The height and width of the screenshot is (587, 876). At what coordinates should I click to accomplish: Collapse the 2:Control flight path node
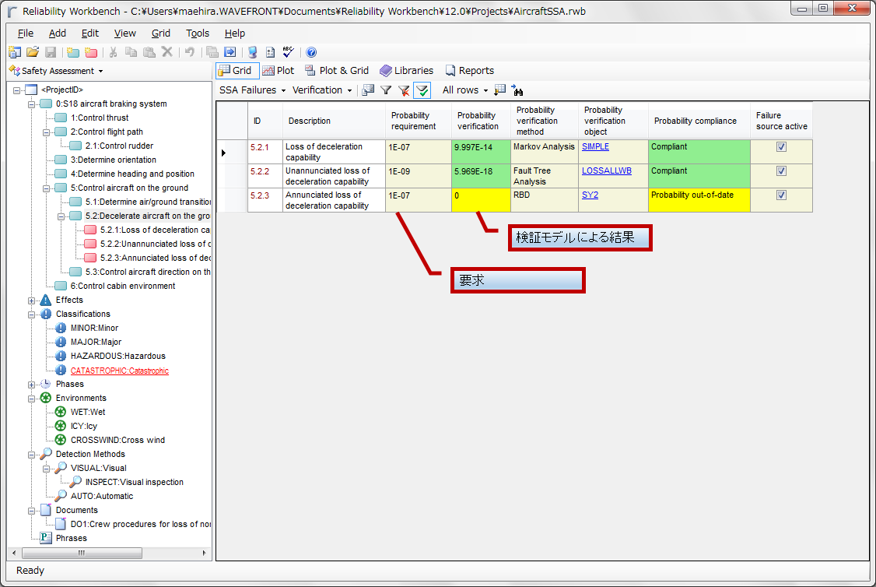(x=47, y=132)
